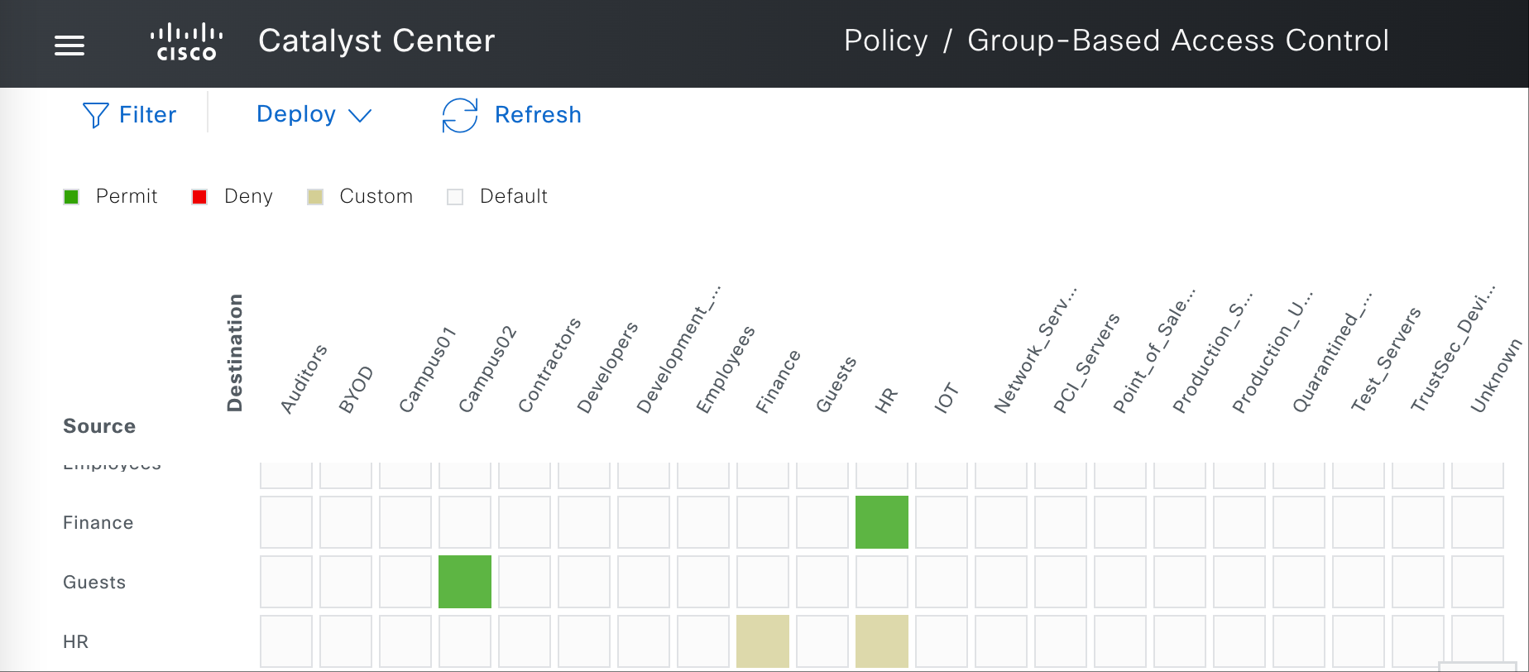
Task: Click the green Permit legend swatch
Action: 71,196
